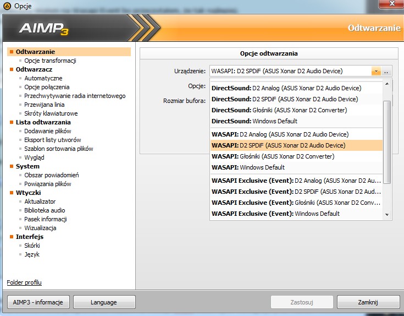Image resolution: width=404 pixels, height=316 pixels.
Task: Click the Zastosuj button
Action: pyautogui.click(x=302, y=302)
